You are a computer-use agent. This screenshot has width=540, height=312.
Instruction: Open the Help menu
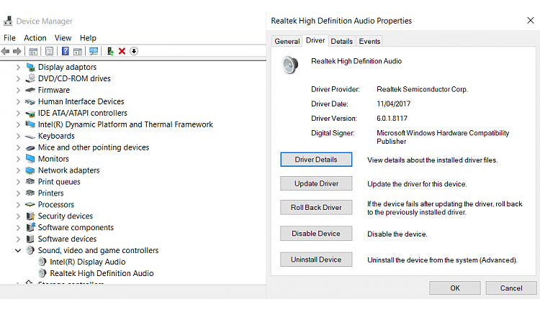[88, 38]
